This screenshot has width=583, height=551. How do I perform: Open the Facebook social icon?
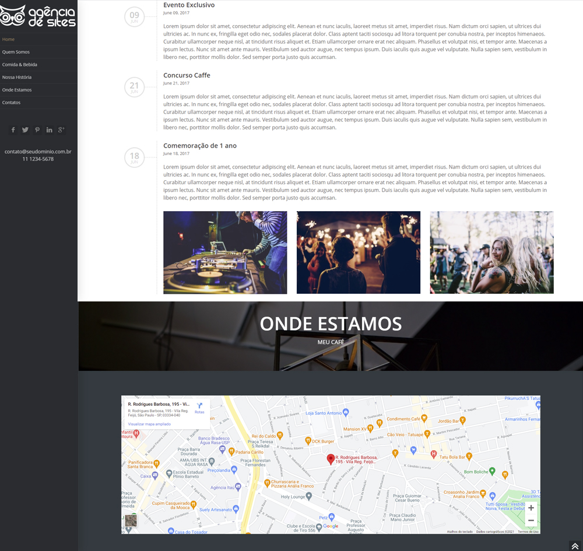coord(13,130)
